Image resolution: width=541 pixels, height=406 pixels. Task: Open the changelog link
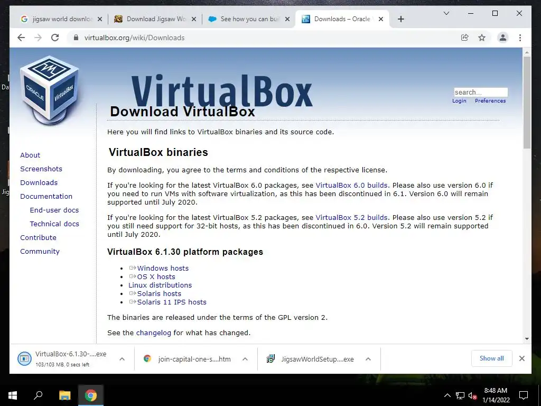[154, 333]
